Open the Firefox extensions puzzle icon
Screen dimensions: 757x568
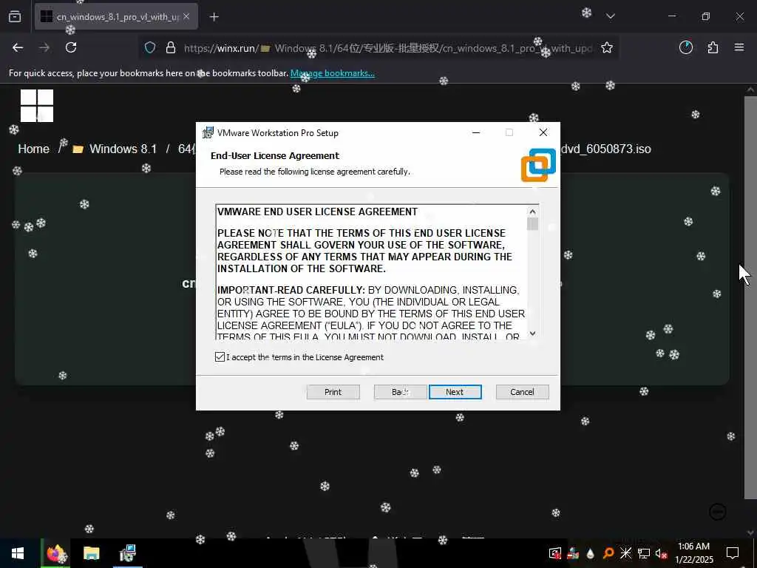[713, 47]
